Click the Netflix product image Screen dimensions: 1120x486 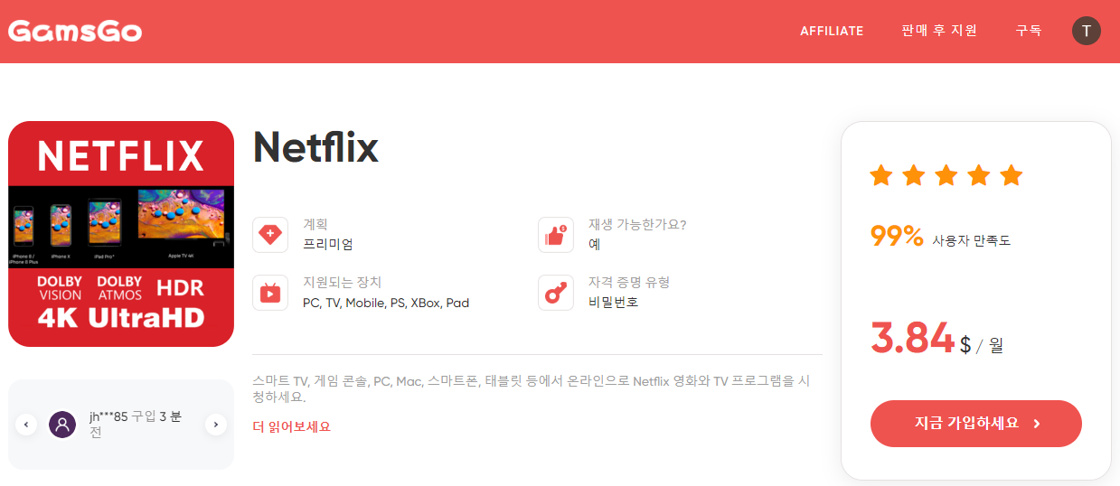coord(121,234)
